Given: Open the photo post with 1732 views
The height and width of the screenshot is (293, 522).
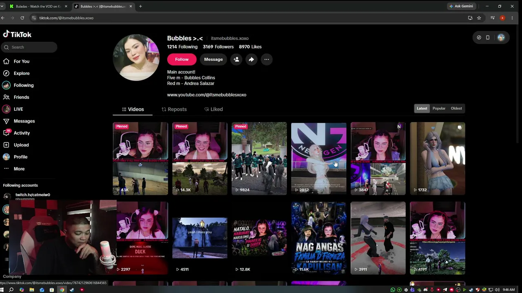Looking at the screenshot, I should [438, 159].
